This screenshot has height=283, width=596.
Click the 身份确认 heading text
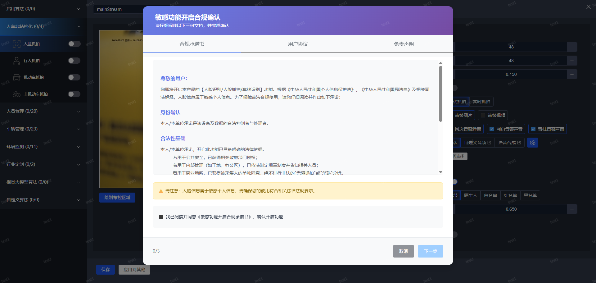tap(170, 112)
